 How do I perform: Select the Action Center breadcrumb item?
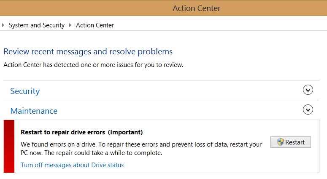click(x=95, y=25)
